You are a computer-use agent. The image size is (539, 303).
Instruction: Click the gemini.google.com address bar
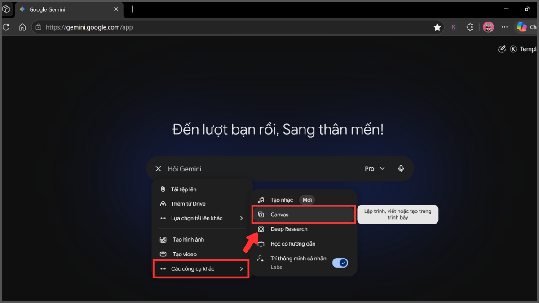(x=237, y=27)
